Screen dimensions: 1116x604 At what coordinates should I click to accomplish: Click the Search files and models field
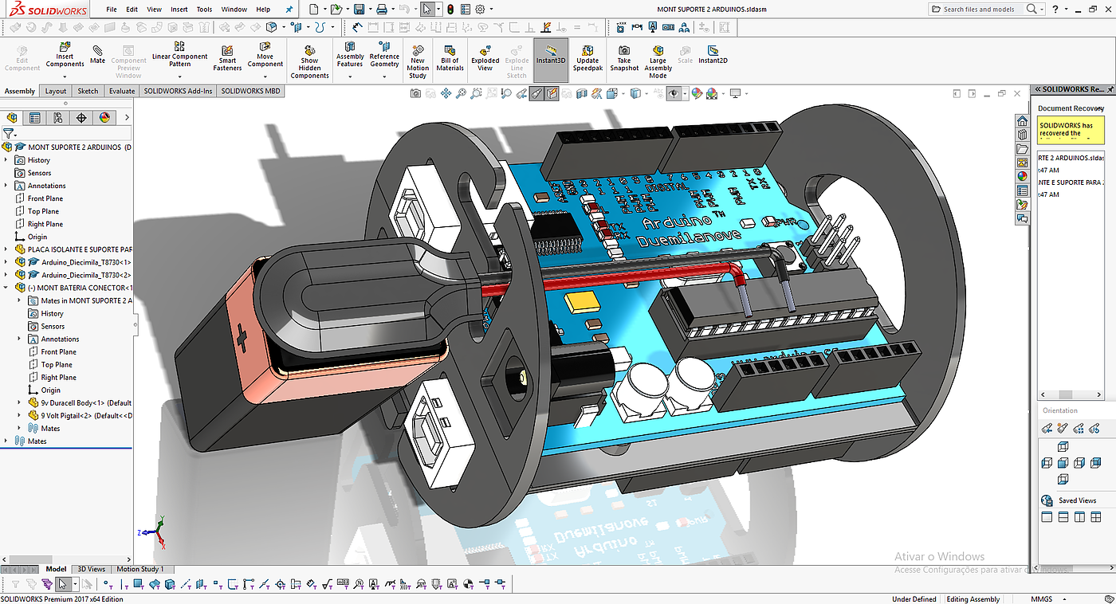click(980, 10)
